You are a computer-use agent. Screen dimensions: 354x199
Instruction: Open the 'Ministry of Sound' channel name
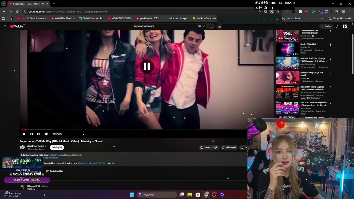(x=35, y=146)
